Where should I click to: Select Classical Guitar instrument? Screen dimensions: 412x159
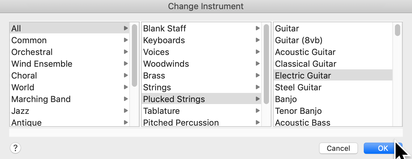coord(306,64)
